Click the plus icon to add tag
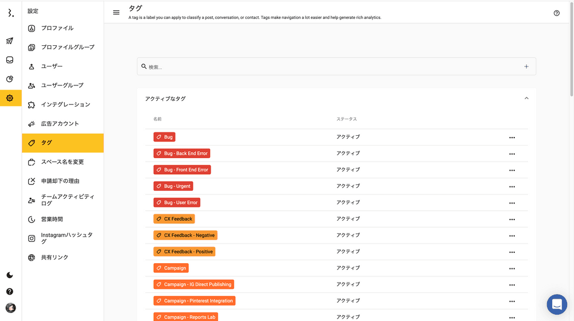The width and height of the screenshot is (574, 321). pos(526,66)
